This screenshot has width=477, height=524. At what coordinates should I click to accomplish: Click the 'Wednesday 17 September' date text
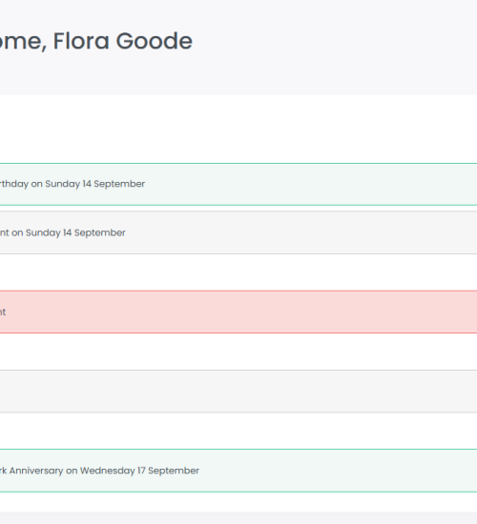[x=139, y=471]
